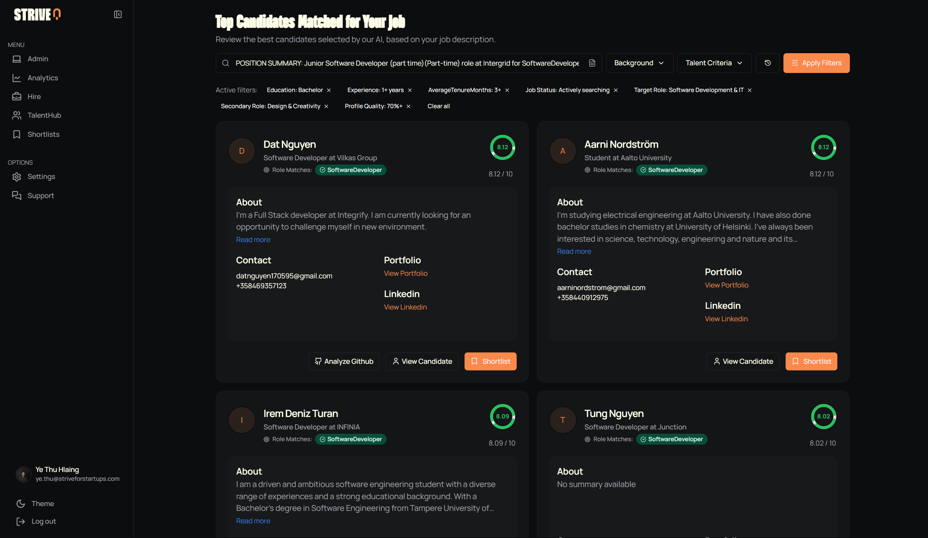Remove Job Status: Actively searching filter

[x=616, y=90]
